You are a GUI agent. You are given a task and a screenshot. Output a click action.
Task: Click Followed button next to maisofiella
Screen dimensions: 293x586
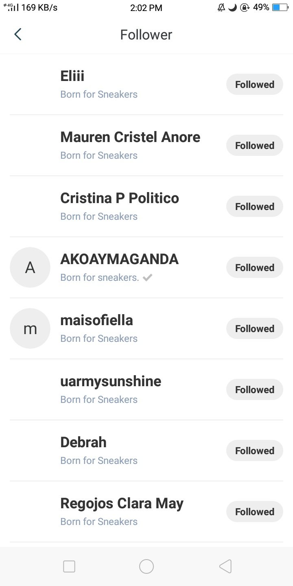tap(254, 328)
